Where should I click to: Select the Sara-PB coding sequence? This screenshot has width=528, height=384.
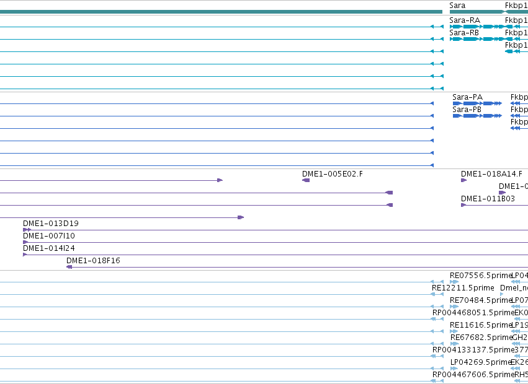coord(477,116)
